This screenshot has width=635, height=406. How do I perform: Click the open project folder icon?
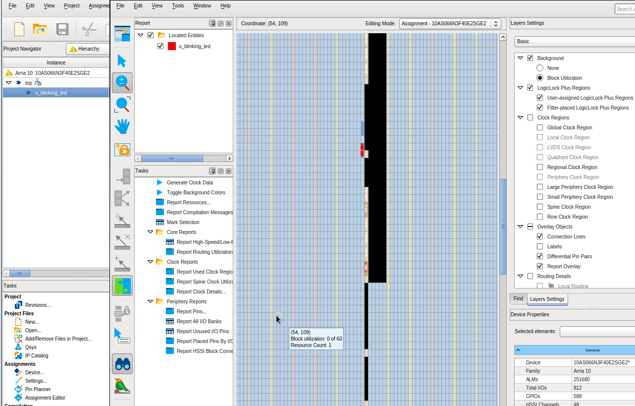click(x=40, y=29)
